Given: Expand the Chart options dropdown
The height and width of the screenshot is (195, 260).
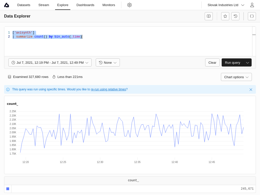Looking at the screenshot, I should point(236,77).
